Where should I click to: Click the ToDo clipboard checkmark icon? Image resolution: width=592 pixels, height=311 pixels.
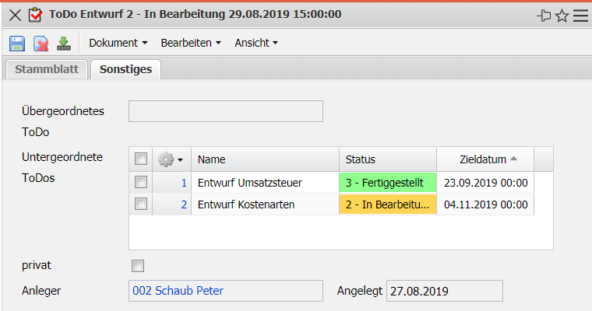click(x=35, y=15)
